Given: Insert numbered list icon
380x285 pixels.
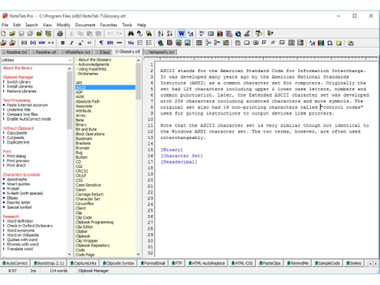Looking at the screenshot, I should (140, 43).
